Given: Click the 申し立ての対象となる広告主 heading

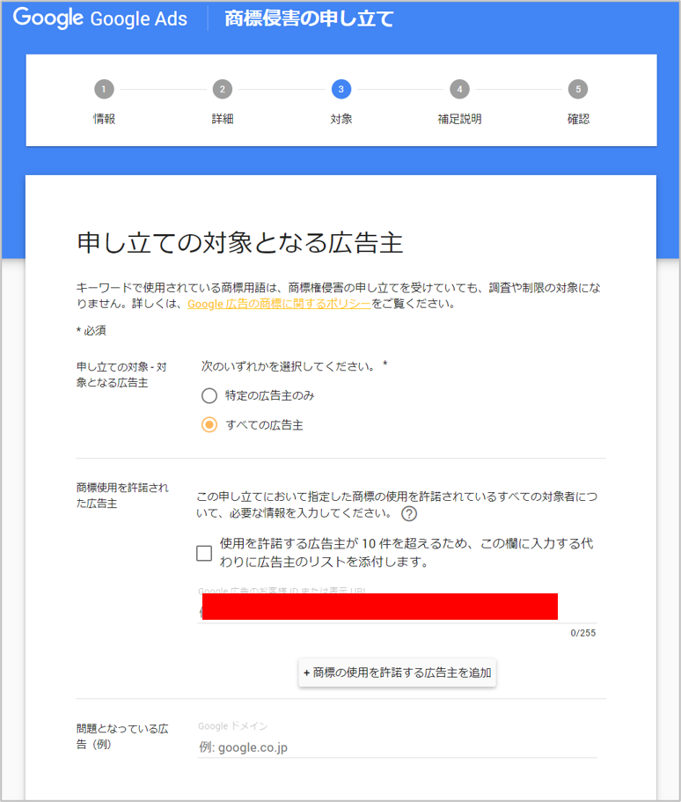Looking at the screenshot, I should (240, 242).
